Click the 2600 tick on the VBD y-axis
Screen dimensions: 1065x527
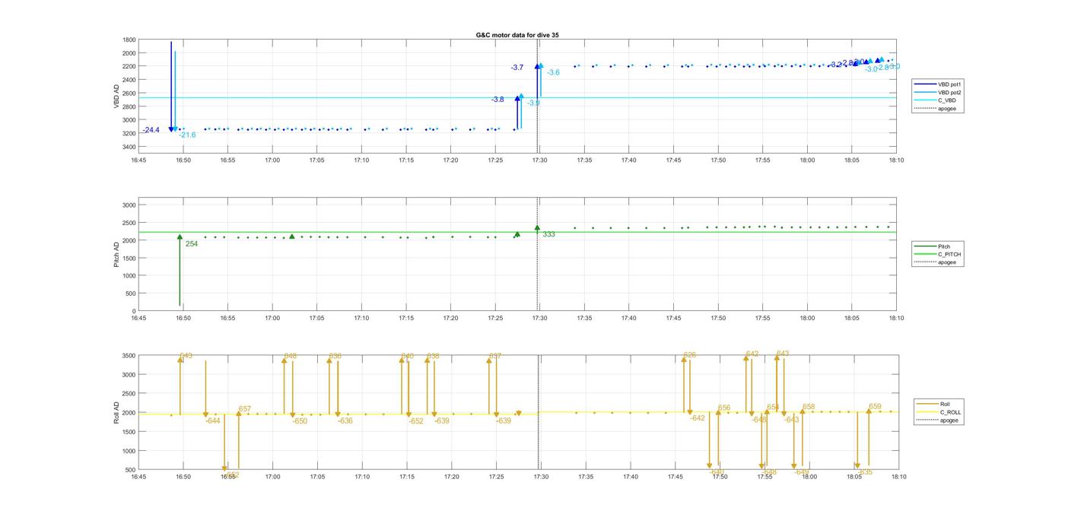[x=129, y=94]
